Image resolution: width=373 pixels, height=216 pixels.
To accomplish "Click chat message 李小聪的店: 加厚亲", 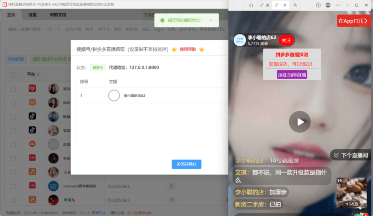I will (261, 192).
